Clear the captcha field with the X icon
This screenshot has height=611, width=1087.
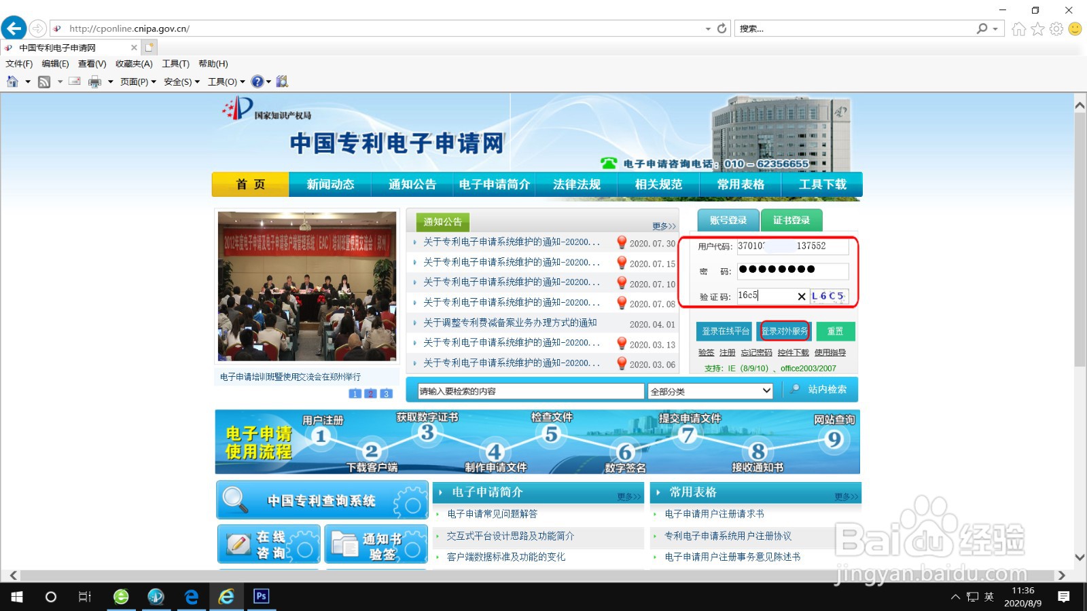(802, 296)
